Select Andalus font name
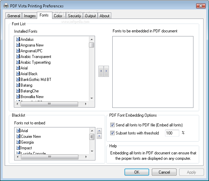The height and width of the screenshot is (181, 209). [27, 39]
